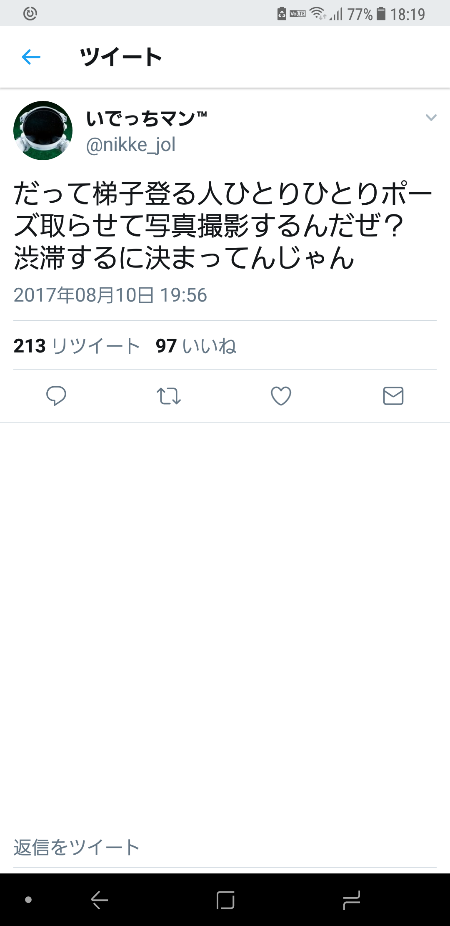The width and height of the screenshot is (450, 926).
Task: Focus the 返信をツイート reply field
Action: tap(225, 847)
